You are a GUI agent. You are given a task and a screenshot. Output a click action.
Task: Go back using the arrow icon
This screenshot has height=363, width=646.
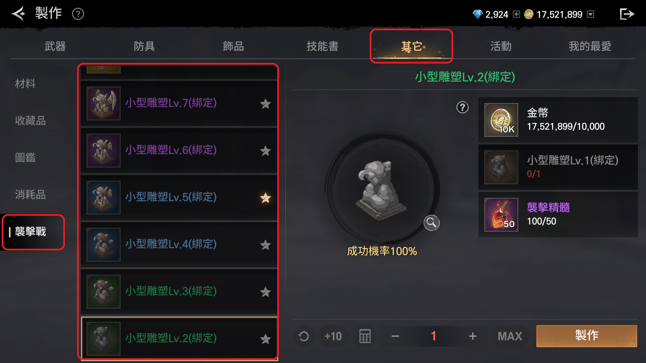18,14
